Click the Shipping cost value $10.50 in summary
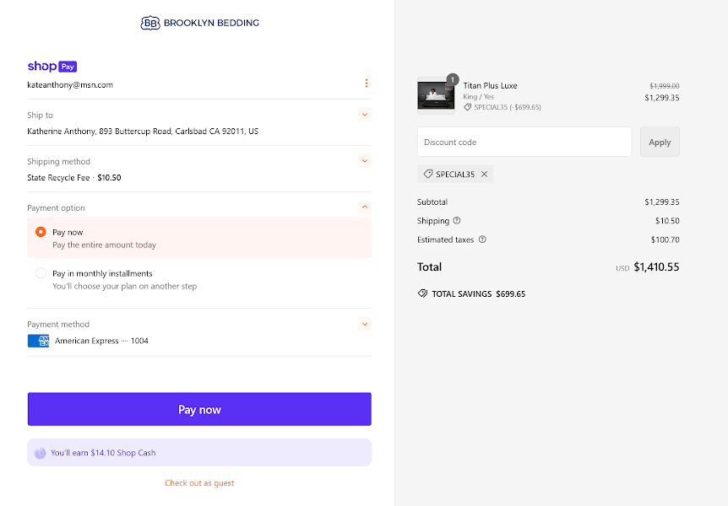The height and width of the screenshot is (506, 728). (668, 221)
